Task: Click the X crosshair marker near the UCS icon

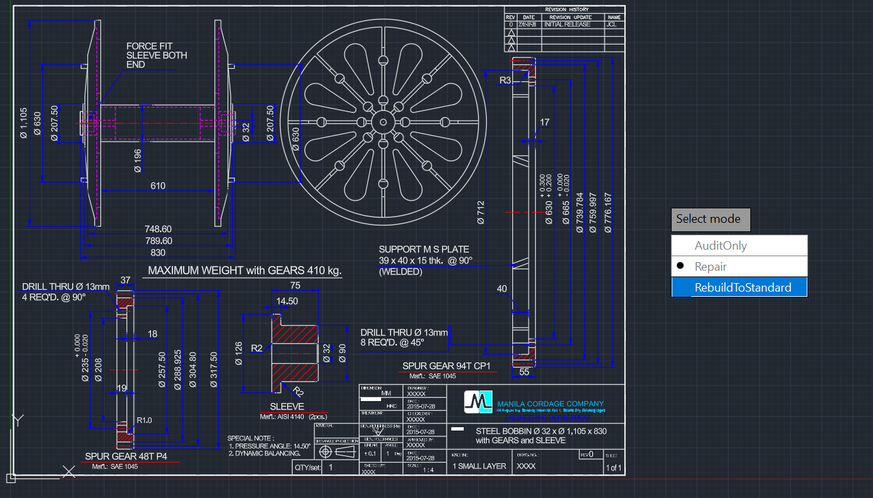Action: (x=68, y=471)
